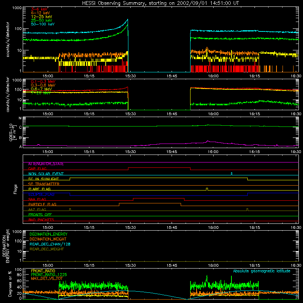Click the 15:30 tick under the top panel

[x=130, y=76]
